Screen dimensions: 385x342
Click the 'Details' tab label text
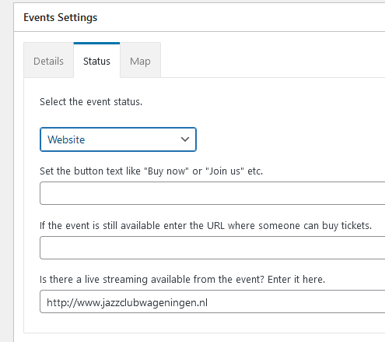48,62
